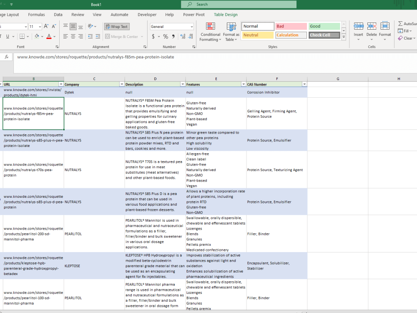417x313 pixels.
Task: Open Merge & Center dropdown arrow
Action: (142, 36)
